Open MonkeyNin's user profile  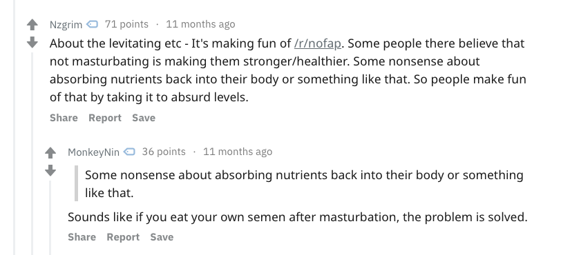(93, 152)
